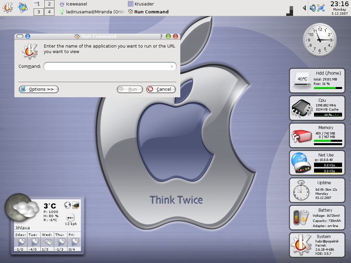Click the Memory swap usage bar
This screenshot has height=263, width=351.
tap(328, 144)
